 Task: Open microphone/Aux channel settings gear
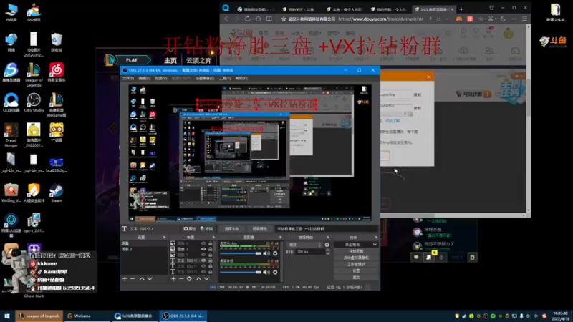pyautogui.click(x=275, y=253)
